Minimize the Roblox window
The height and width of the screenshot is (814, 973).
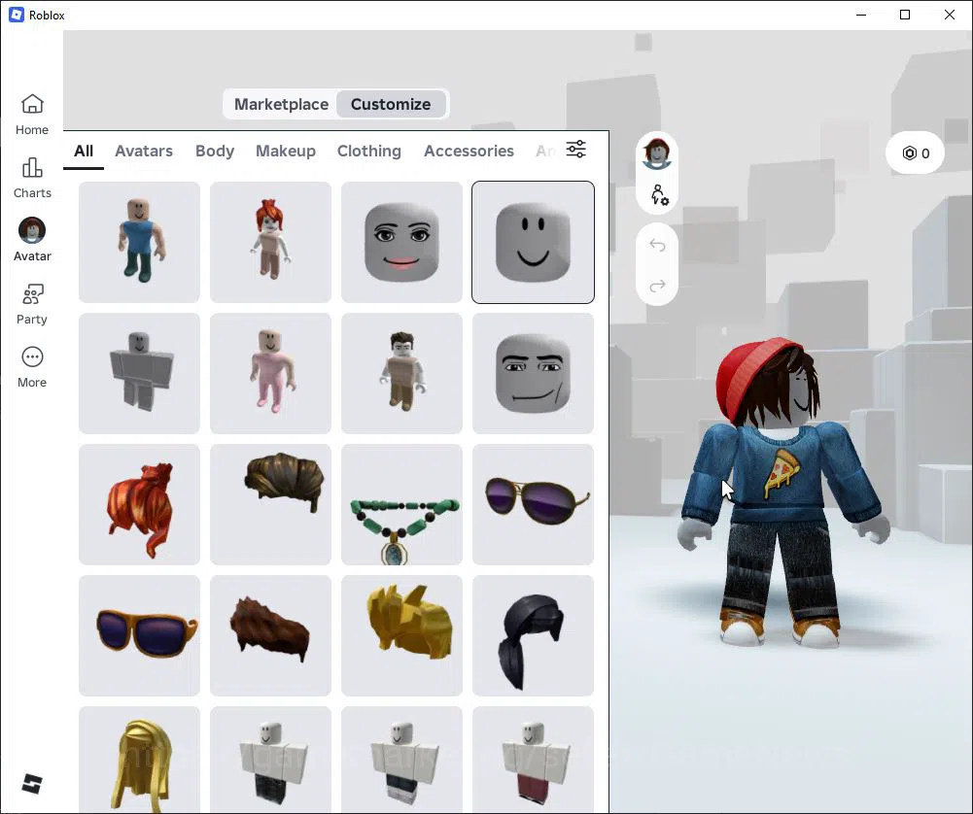pyautogui.click(x=860, y=15)
